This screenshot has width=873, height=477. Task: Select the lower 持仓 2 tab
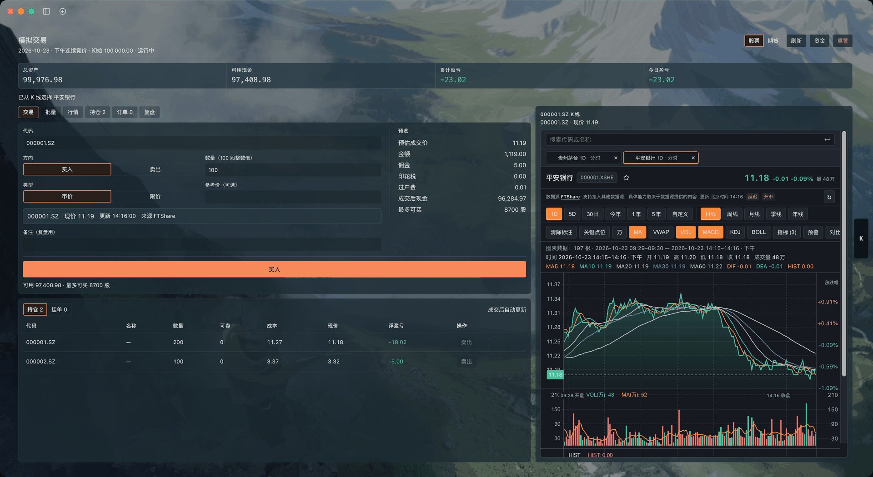[x=35, y=309]
